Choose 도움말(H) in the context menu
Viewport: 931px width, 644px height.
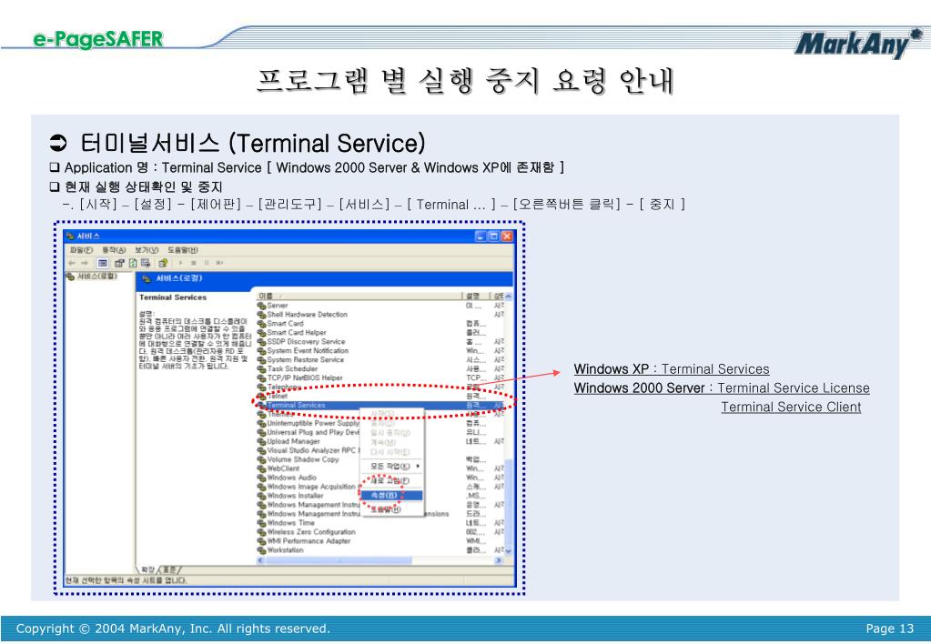[392, 510]
